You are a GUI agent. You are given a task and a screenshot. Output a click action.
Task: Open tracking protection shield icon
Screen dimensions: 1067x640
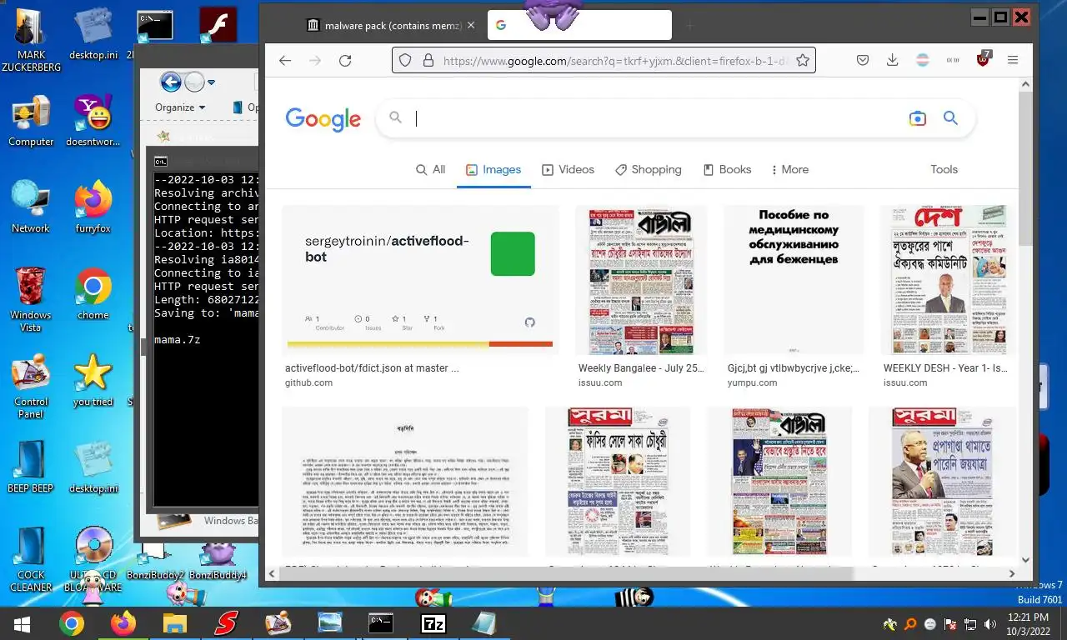pyautogui.click(x=405, y=60)
